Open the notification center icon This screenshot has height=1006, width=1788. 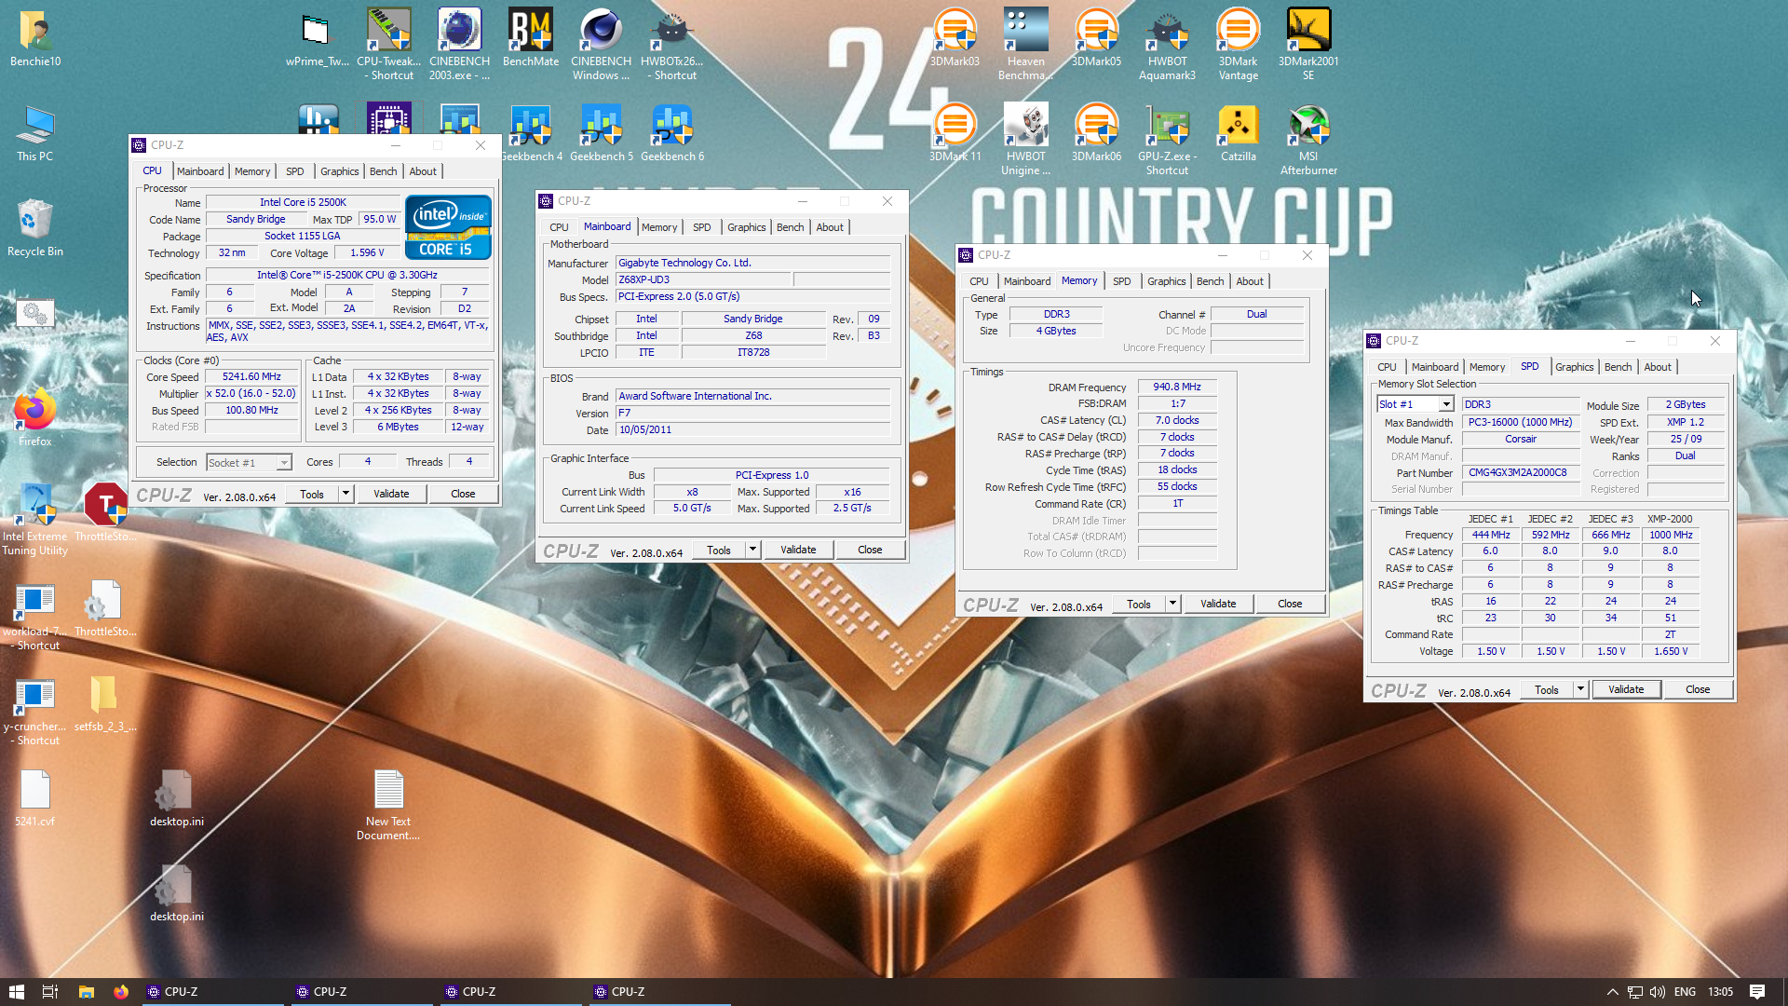point(1757,992)
